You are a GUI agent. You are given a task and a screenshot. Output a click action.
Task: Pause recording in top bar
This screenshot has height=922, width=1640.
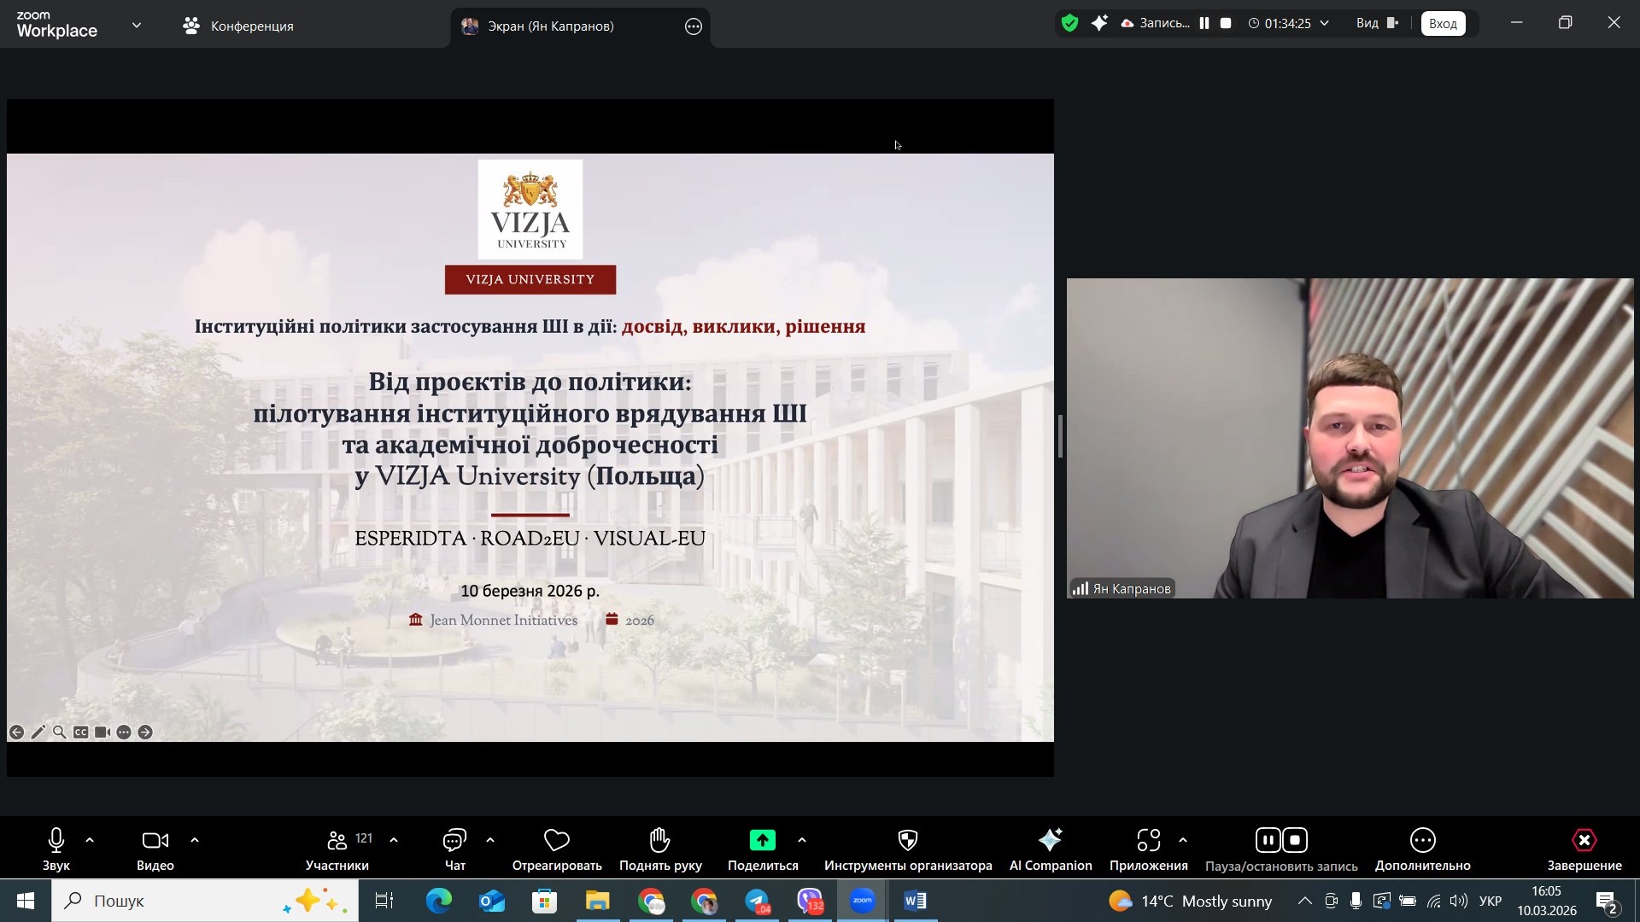tap(1204, 24)
